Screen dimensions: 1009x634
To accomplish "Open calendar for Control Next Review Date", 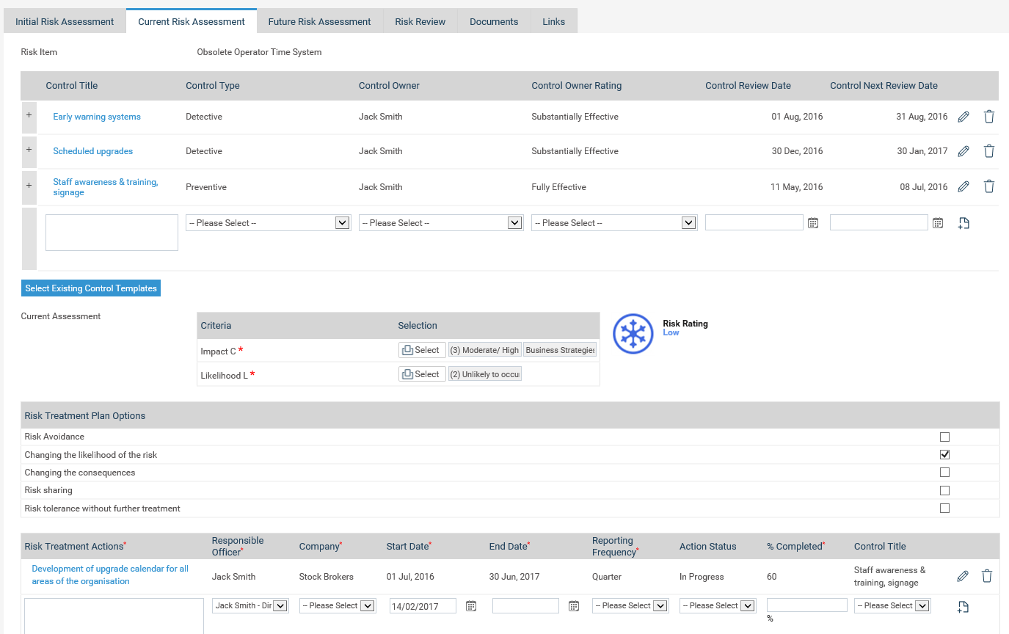I will point(938,223).
